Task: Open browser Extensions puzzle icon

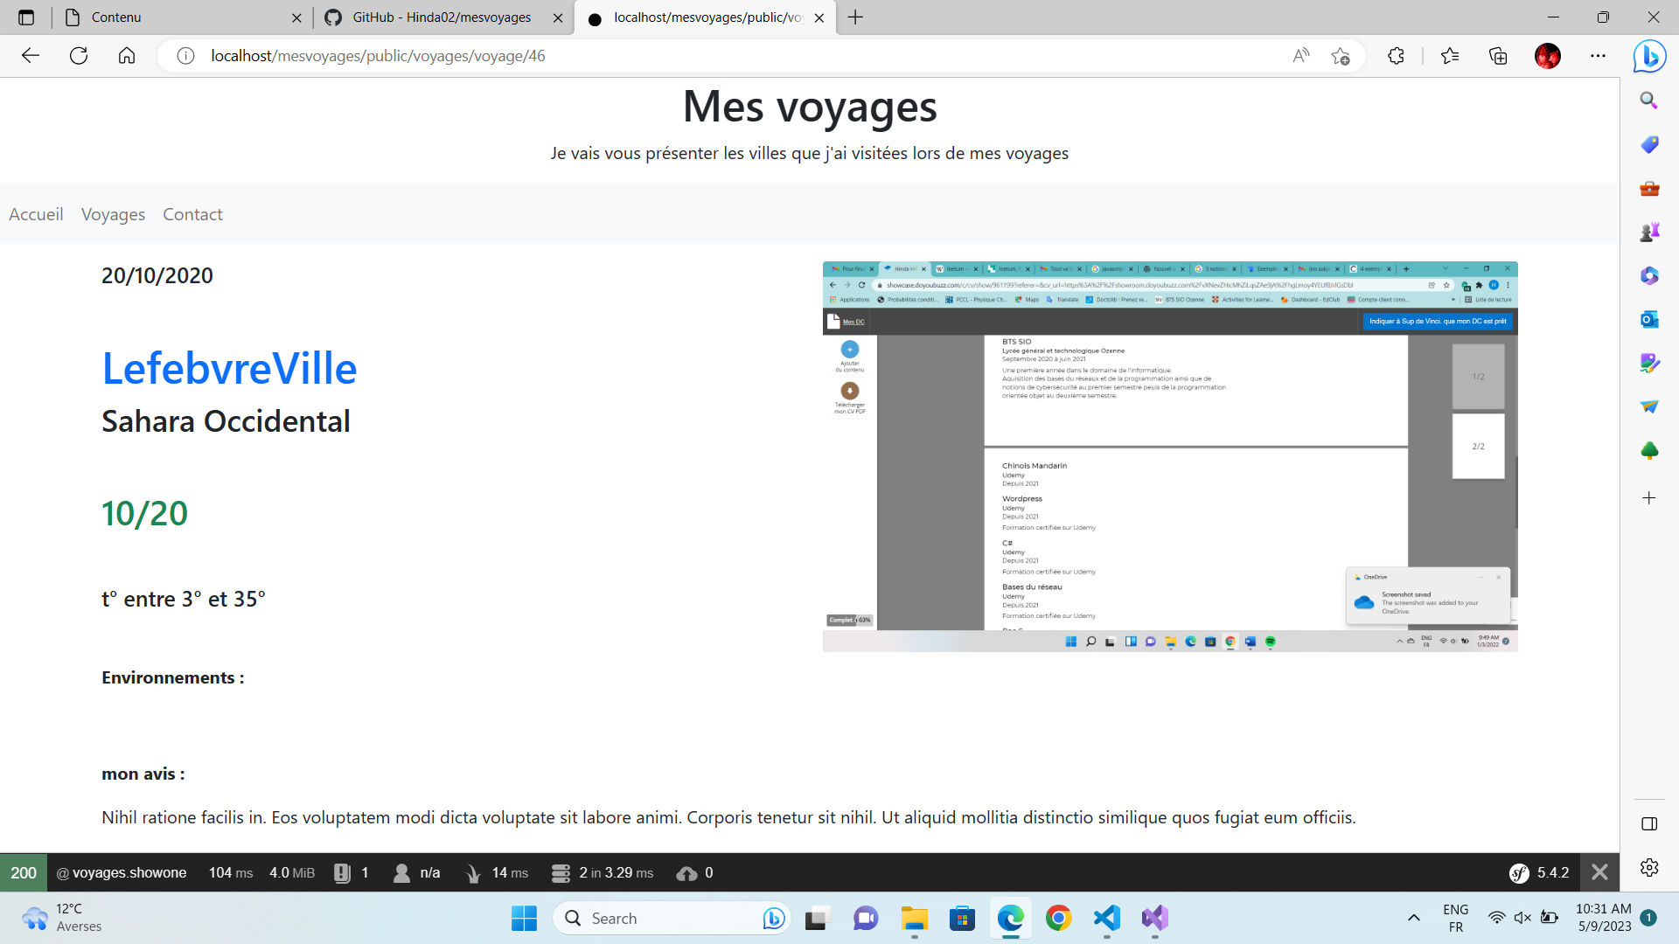Action: click(x=1396, y=56)
